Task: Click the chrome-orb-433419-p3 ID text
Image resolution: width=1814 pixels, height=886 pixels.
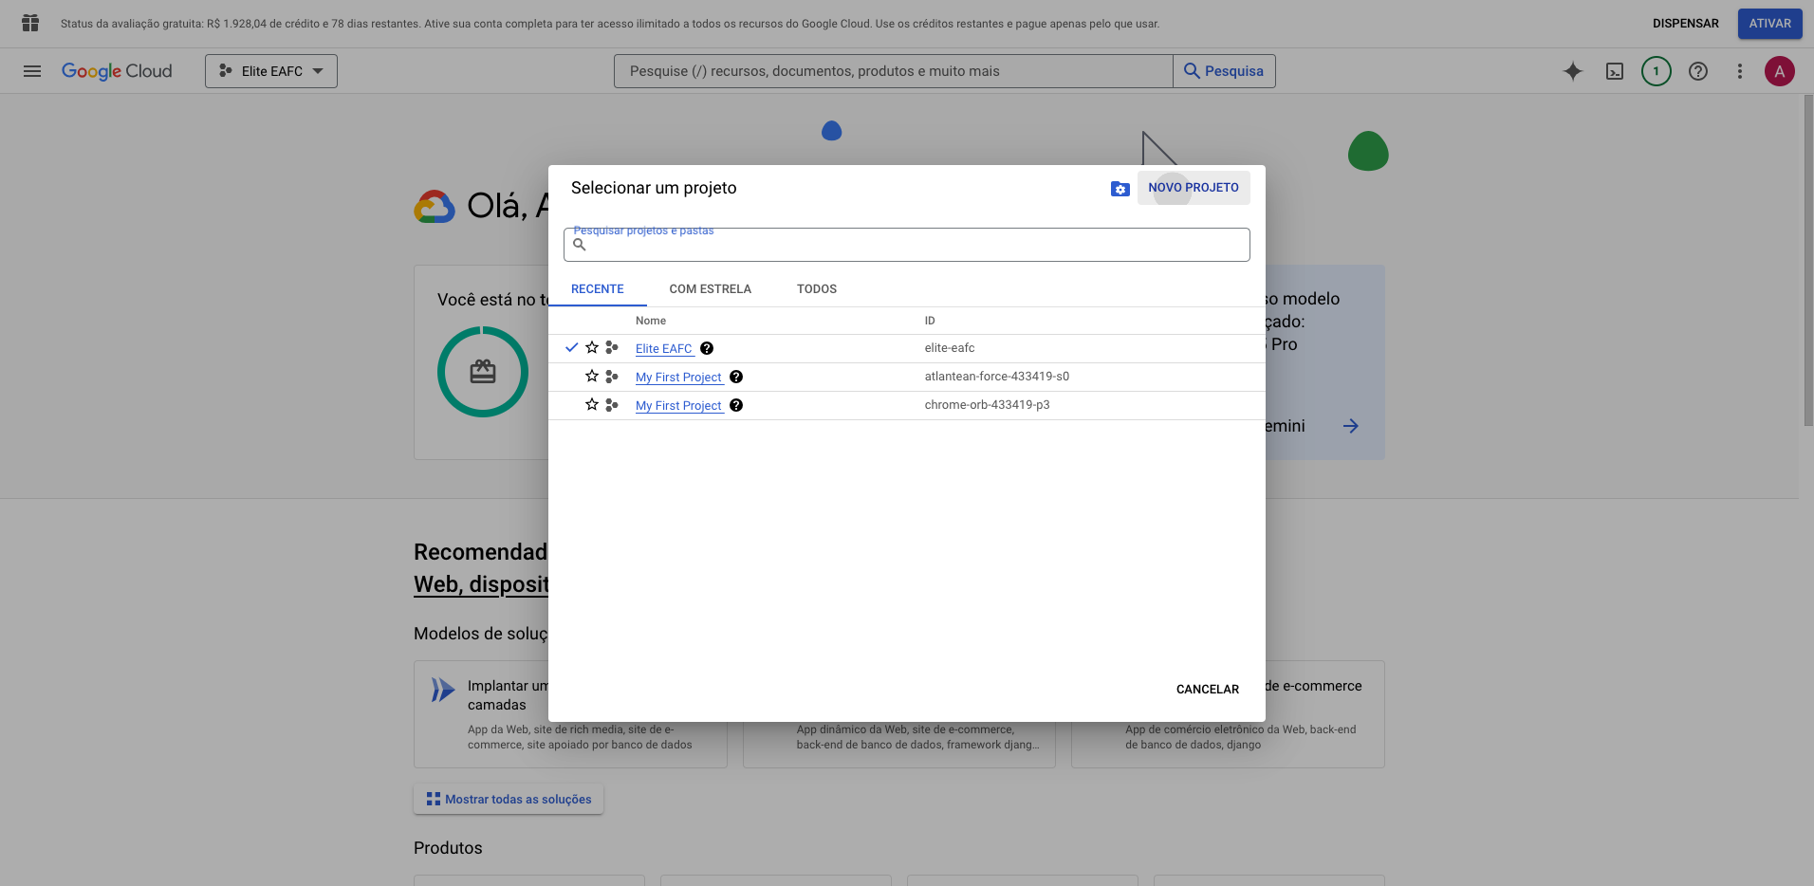Action: pos(988,405)
